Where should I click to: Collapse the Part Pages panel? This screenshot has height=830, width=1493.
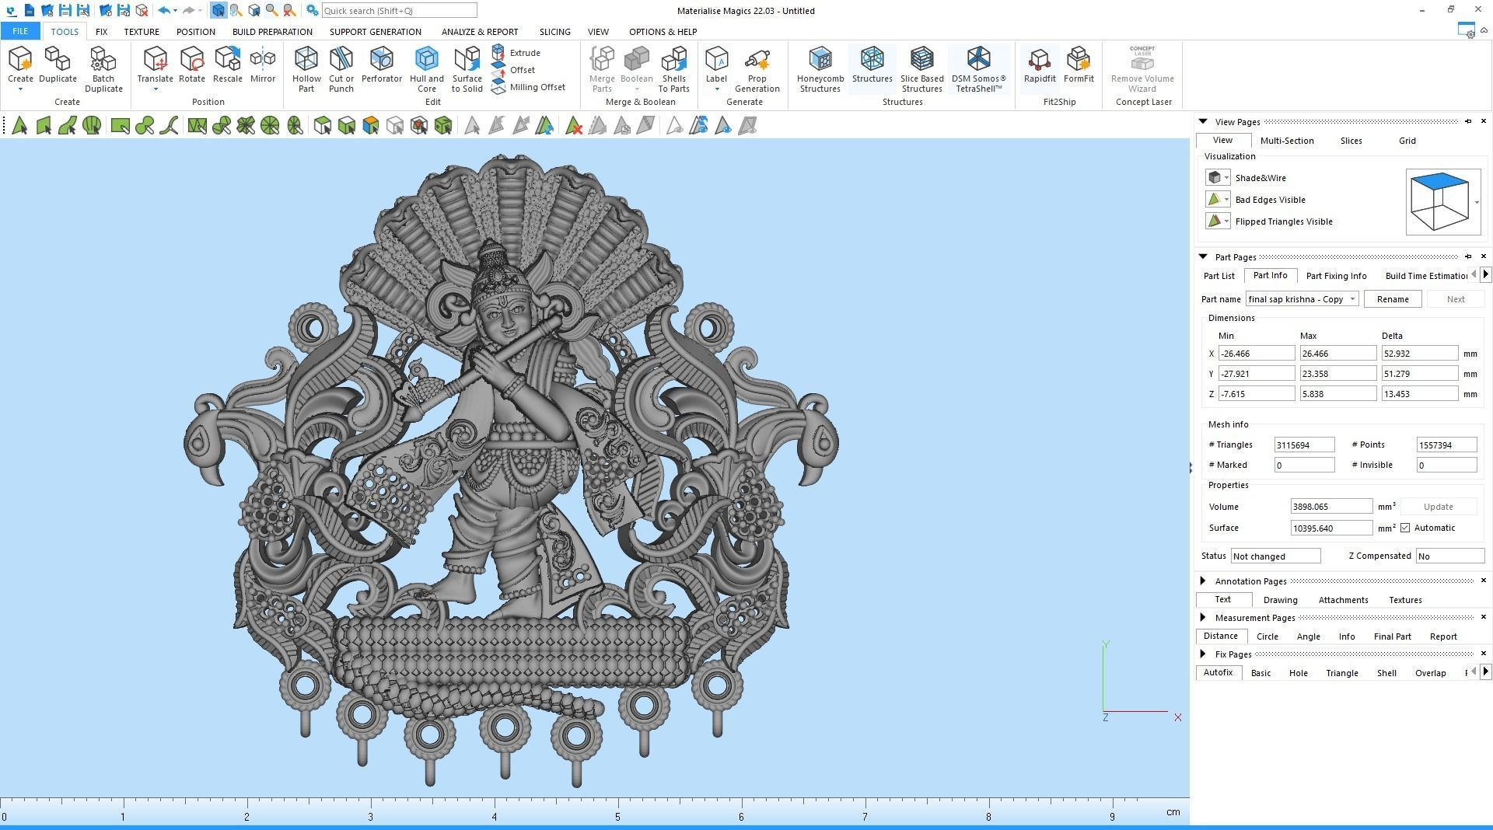point(1203,256)
